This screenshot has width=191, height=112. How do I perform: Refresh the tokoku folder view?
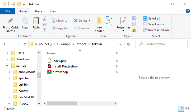click(128, 44)
